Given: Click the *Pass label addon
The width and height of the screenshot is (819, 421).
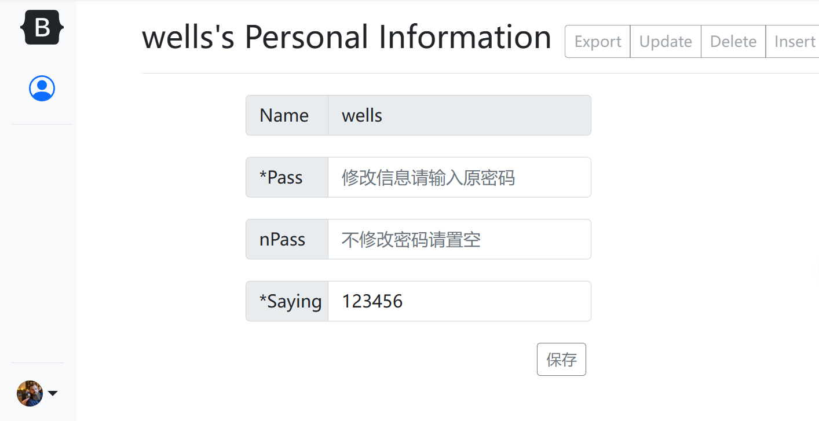Looking at the screenshot, I should (x=287, y=177).
